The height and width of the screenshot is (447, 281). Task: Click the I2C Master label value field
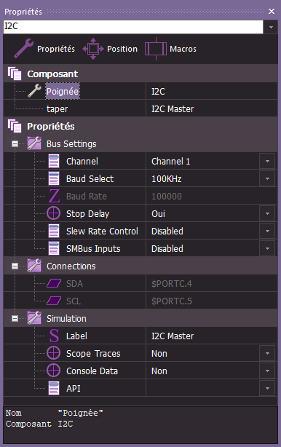pyautogui.click(x=211, y=336)
